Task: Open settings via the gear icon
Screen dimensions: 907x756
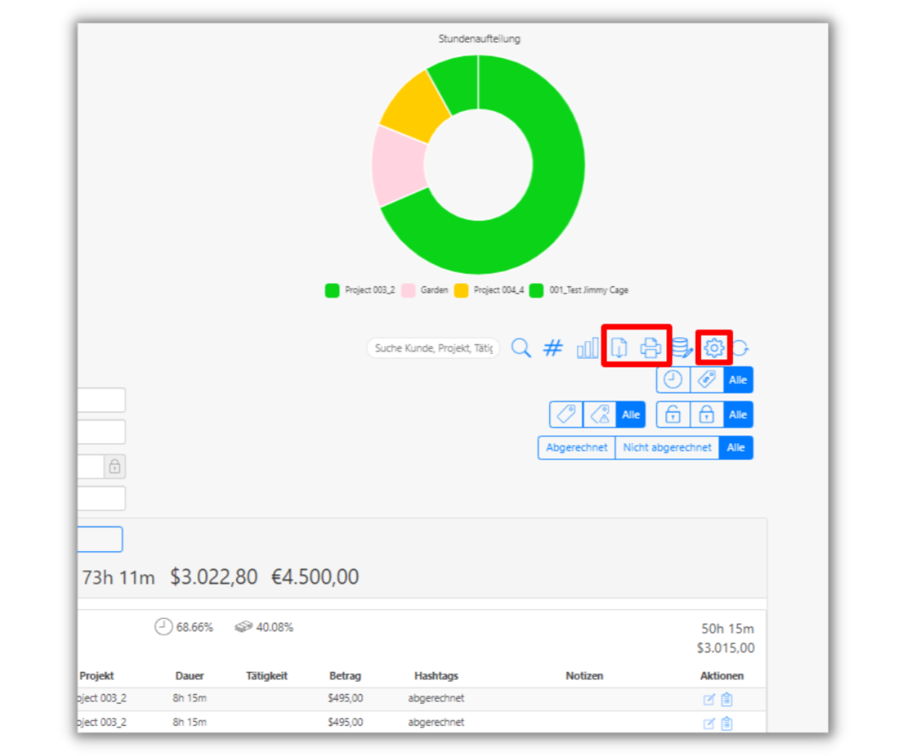Action: tap(714, 348)
